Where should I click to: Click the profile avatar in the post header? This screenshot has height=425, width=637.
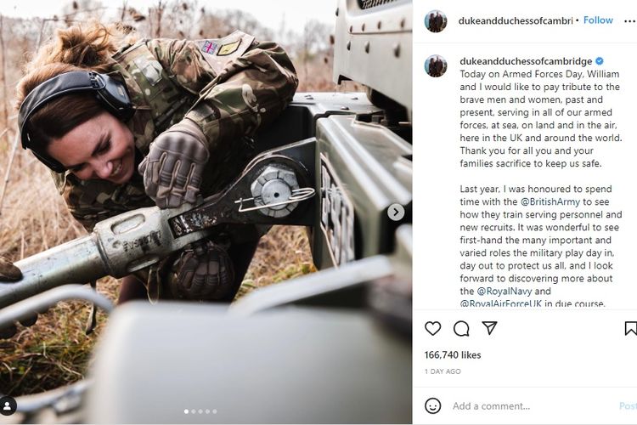point(436,21)
